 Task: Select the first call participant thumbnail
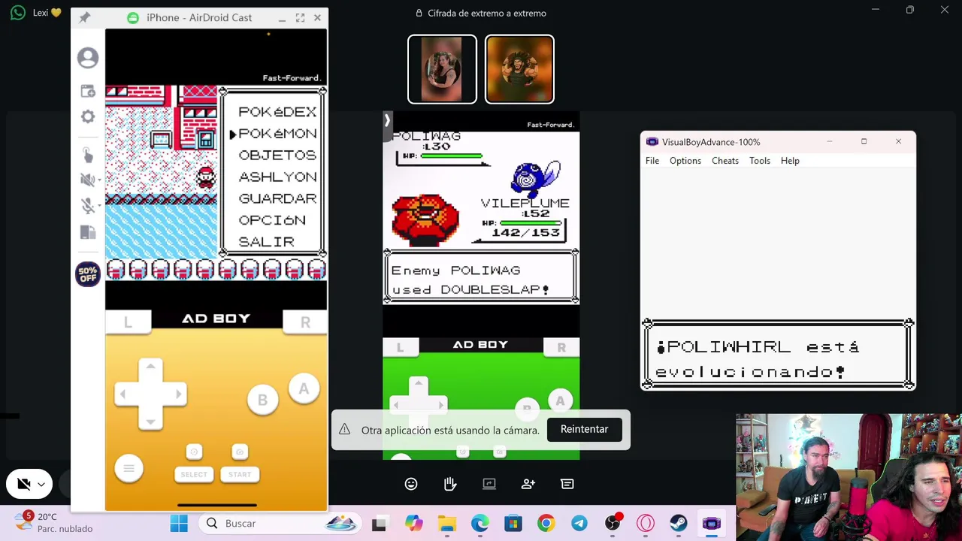pos(442,69)
